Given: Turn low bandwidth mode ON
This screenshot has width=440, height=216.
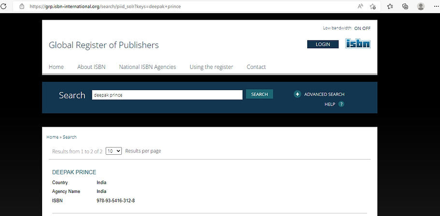Looking at the screenshot, I should click(358, 28).
